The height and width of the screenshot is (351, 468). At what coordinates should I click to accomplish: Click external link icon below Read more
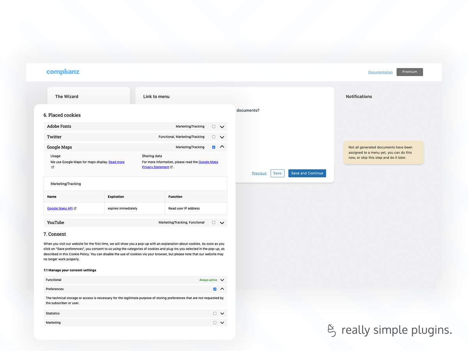[52, 167]
